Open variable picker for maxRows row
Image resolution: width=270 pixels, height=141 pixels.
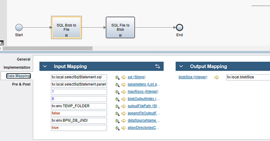point(117,92)
